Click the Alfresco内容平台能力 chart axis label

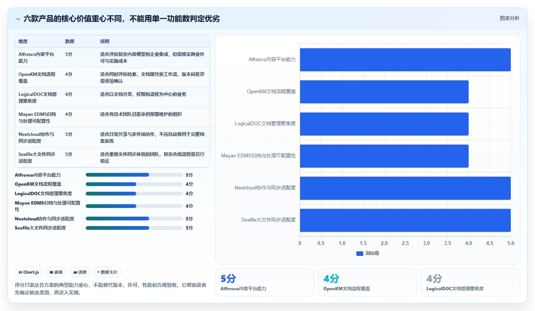tap(272, 60)
